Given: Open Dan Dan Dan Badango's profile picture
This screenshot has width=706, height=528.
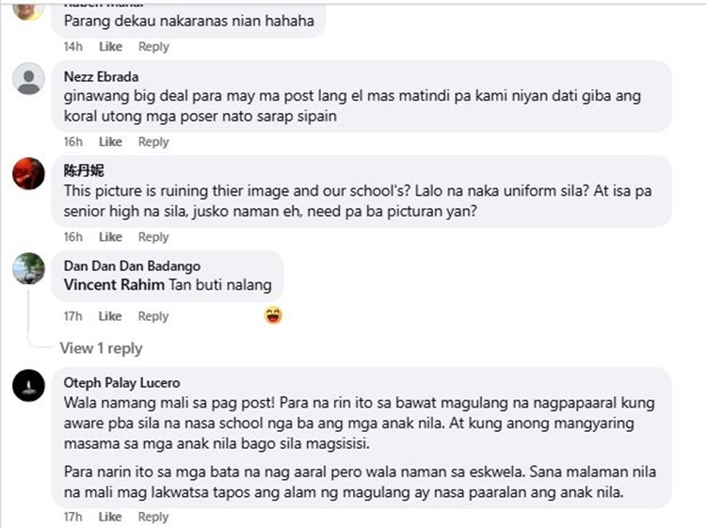Looking at the screenshot, I should pos(28,269).
